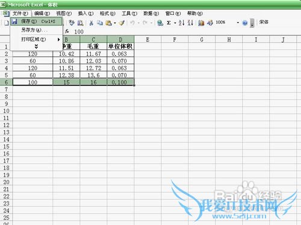301x225 pixels.
Task: Click the spelling check toolbar icon
Action: [72, 23]
